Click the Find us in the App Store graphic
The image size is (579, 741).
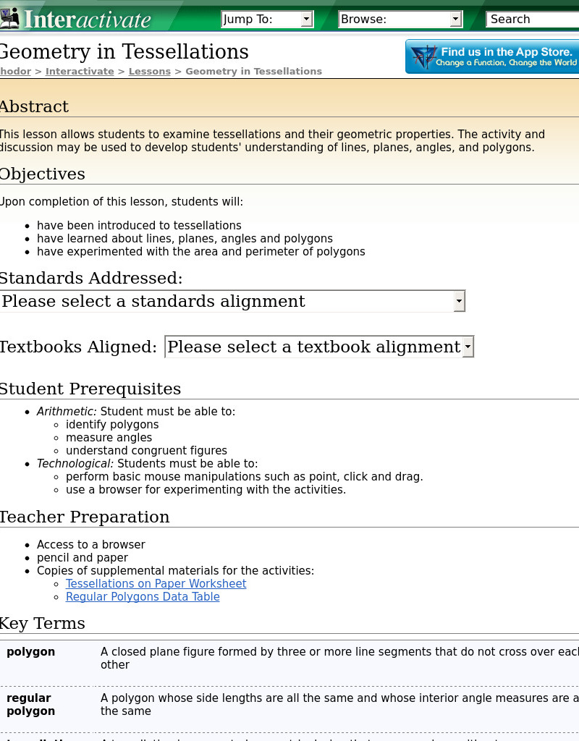click(x=492, y=56)
